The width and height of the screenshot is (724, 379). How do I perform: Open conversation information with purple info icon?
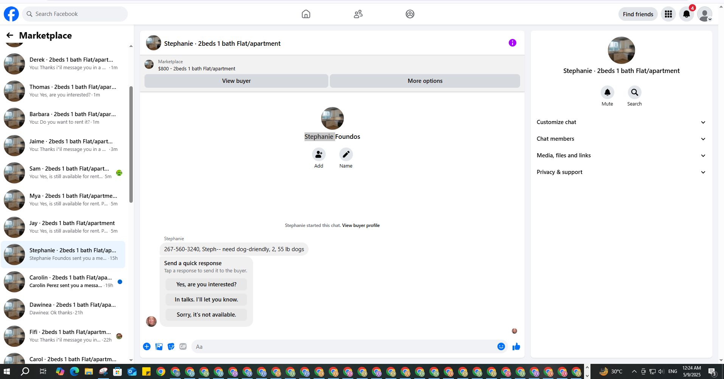(513, 43)
